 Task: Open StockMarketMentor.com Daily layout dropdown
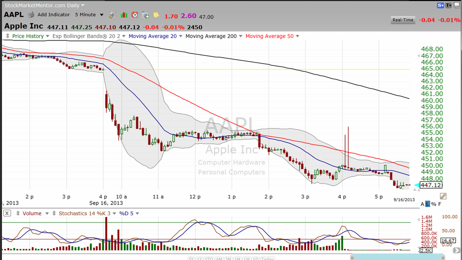pyautogui.click(x=82, y=5)
